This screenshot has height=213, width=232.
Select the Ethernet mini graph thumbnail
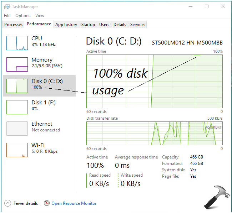point(17,129)
